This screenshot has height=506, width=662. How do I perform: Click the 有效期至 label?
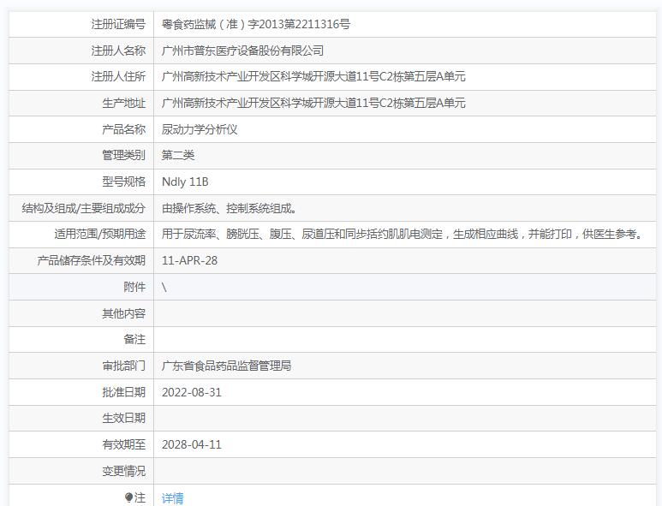coord(123,444)
